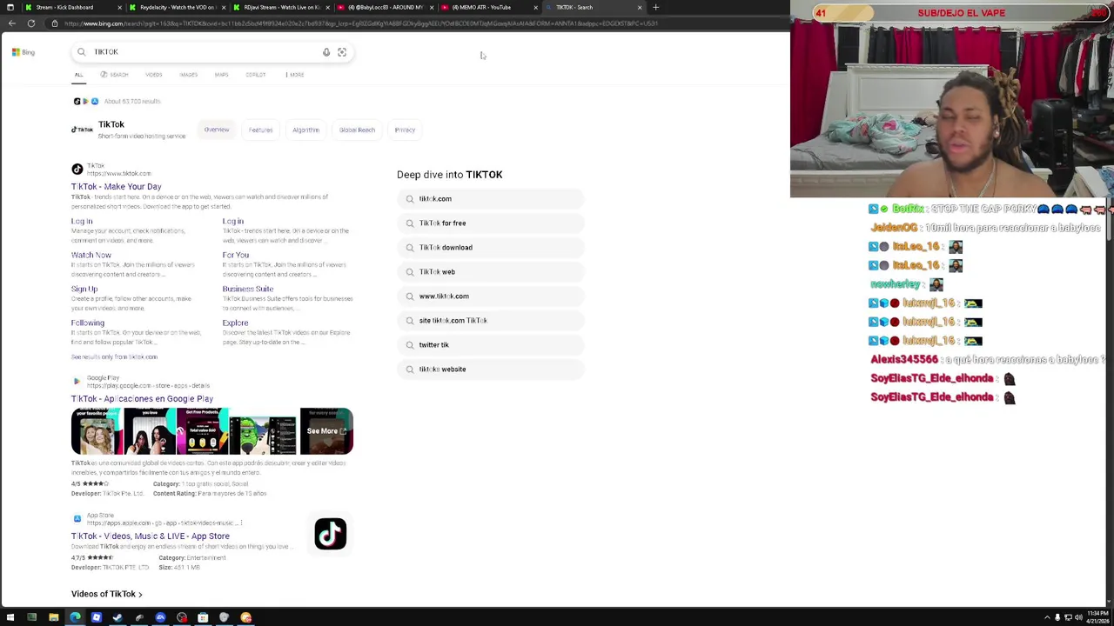Image resolution: width=1114 pixels, height=626 pixels.
Task: Open the Business Suite sitelink
Action: 247,290
